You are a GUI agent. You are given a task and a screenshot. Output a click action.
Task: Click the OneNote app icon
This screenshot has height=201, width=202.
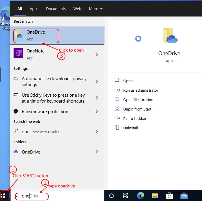[18, 53]
